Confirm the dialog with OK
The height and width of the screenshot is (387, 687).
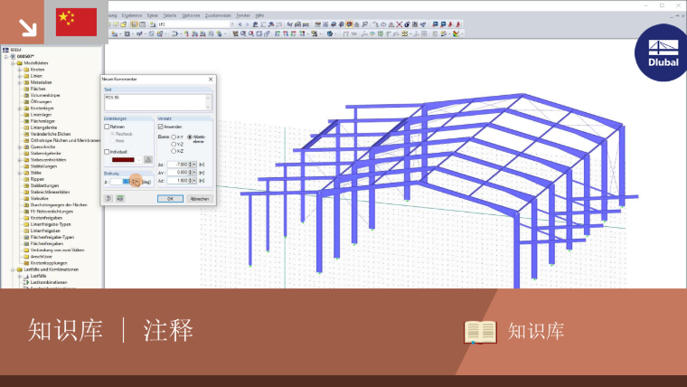[x=170, y=199]
